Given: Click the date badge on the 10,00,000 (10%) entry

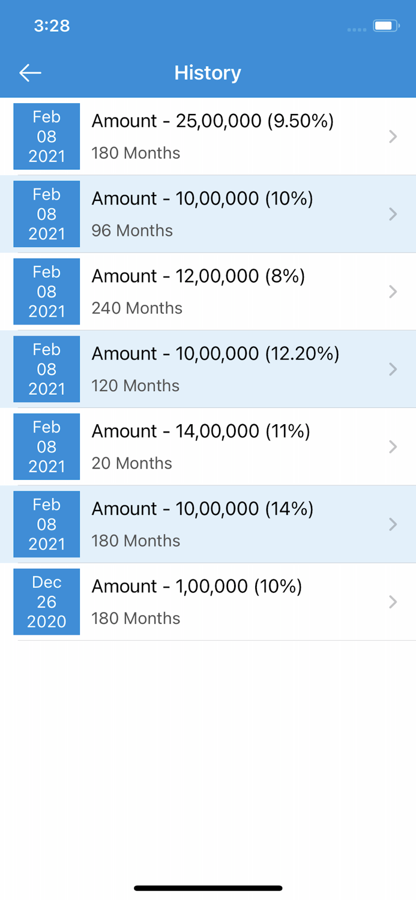Looking at the screenshot, I should click(46, 214).
